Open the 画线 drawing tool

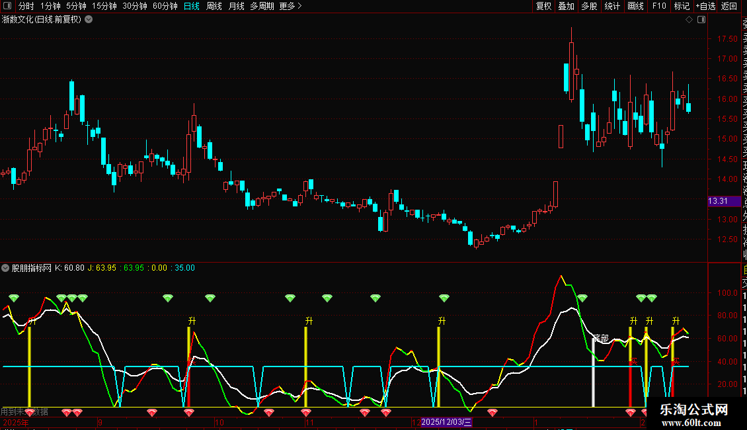(635, 6)
